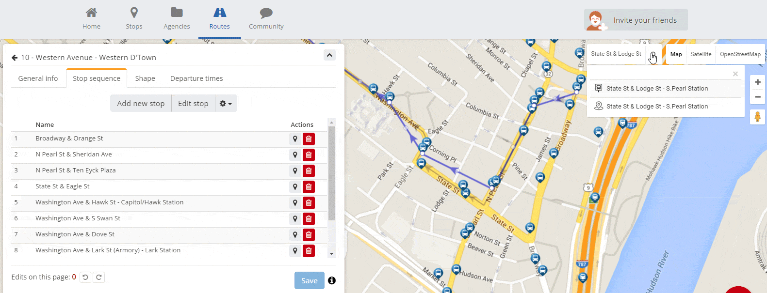Delete Washington Ave & Dove St stop

click(x=309, y=235)
